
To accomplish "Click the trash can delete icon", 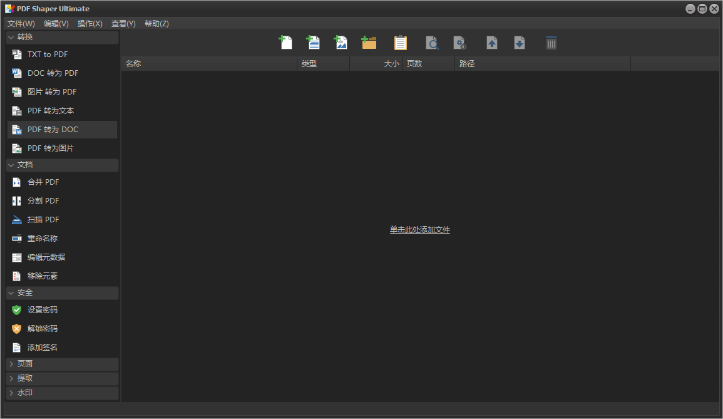I will click(551, 43).
